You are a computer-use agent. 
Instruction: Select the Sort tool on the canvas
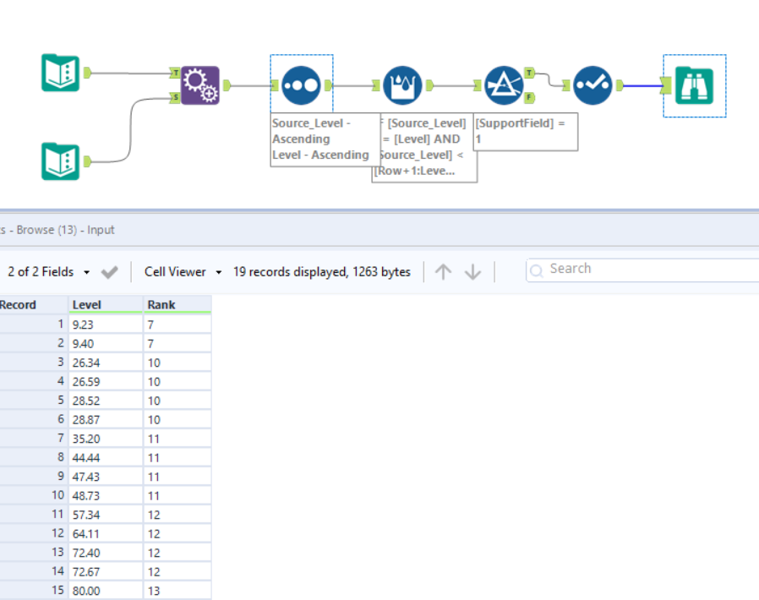302,85
